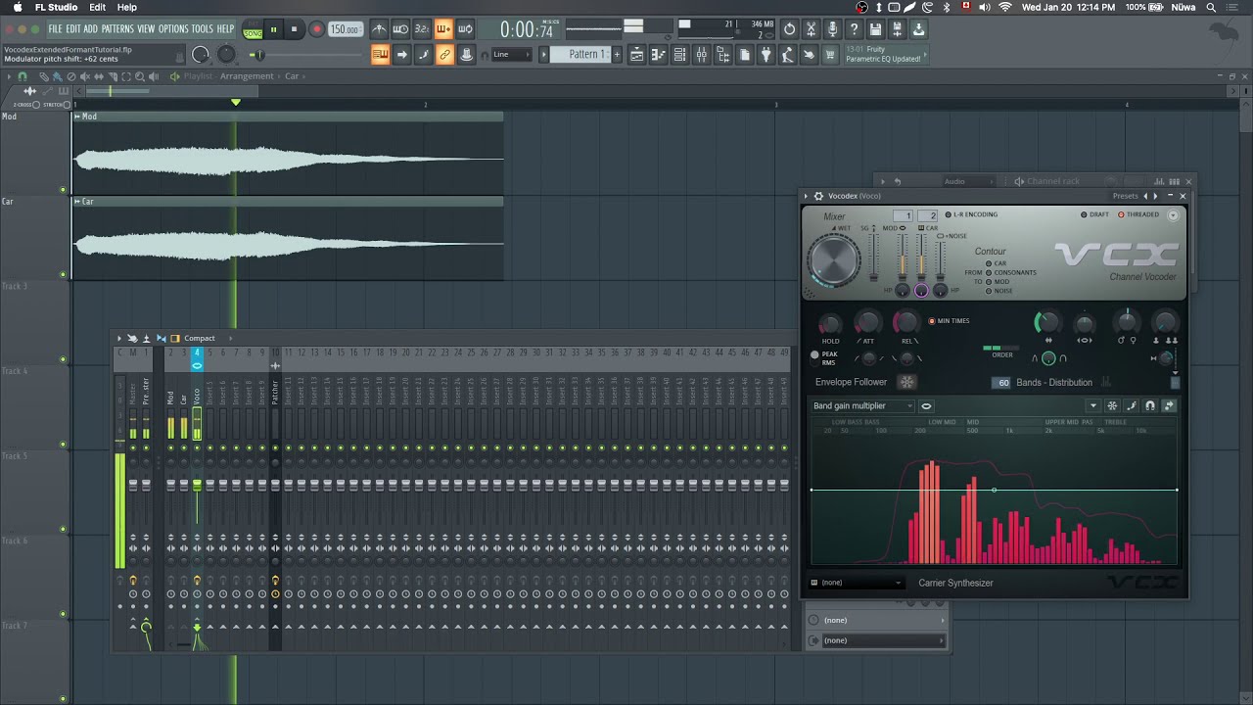
Task: Click the red record button
Action: coord(316,29)
